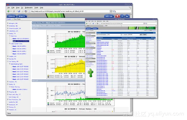This screenshot has width=187, height=120.
Task: Collapse the Miami, FL tree node
Action: point(8,84)
